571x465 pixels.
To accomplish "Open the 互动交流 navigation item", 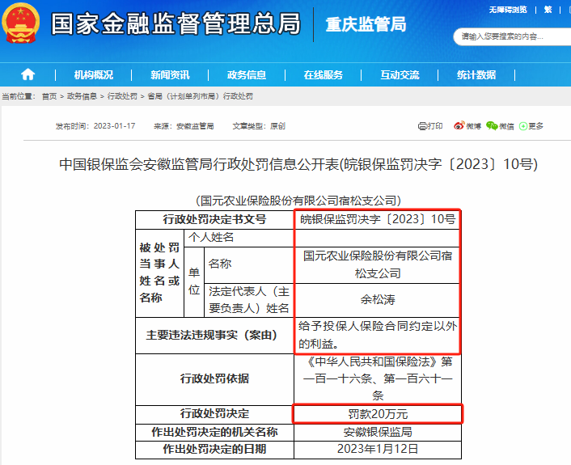I will coord(400,74).
